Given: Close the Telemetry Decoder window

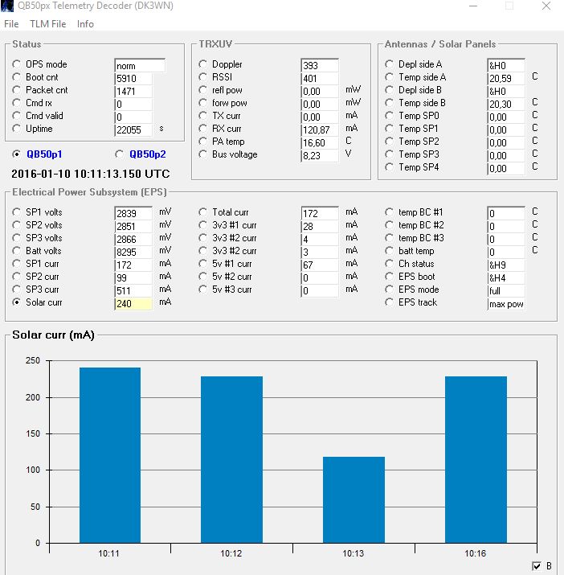Looking at the screenshot, I should point(546,6).
